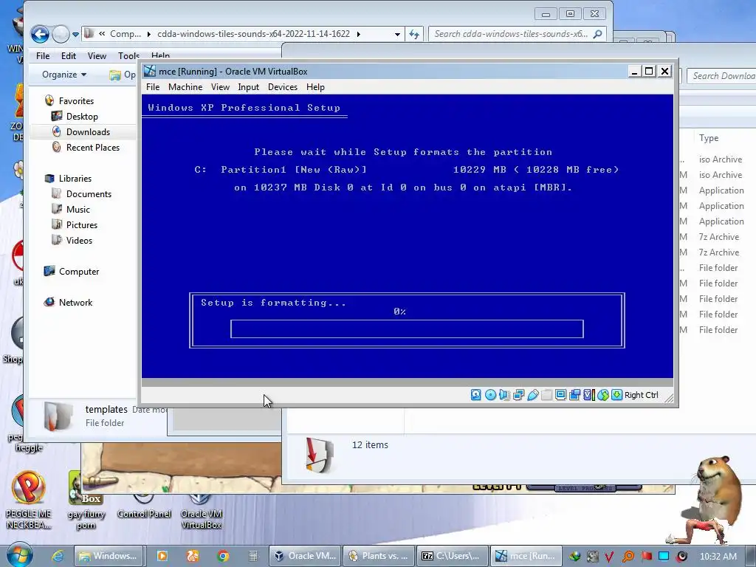Click the magnifier icon in cdda search box

pos(597,34)
